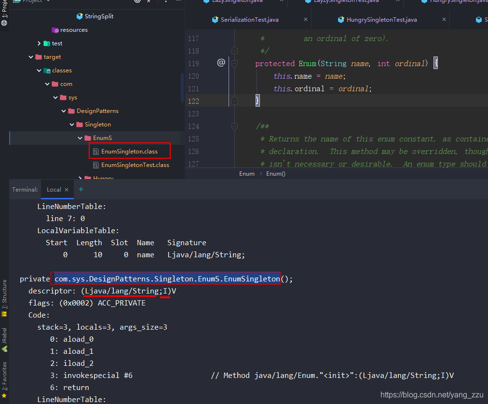
Task: Open the Project view dropdown at the top
Action: point(31,1)
